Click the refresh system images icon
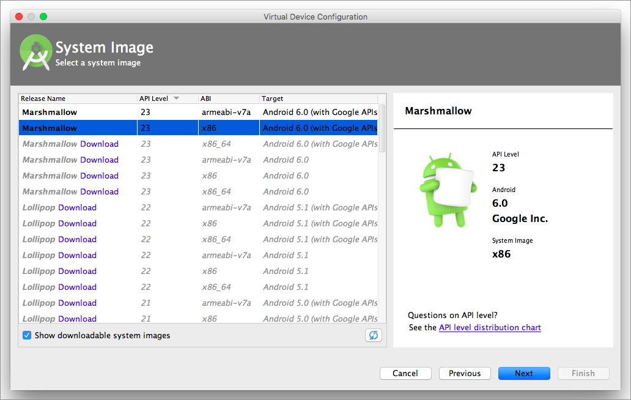The height and width of the screenshot is (400, 631). pos(373,335)
